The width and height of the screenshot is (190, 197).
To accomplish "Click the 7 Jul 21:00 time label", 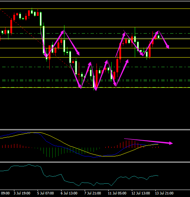I will (x=93, y=193).
